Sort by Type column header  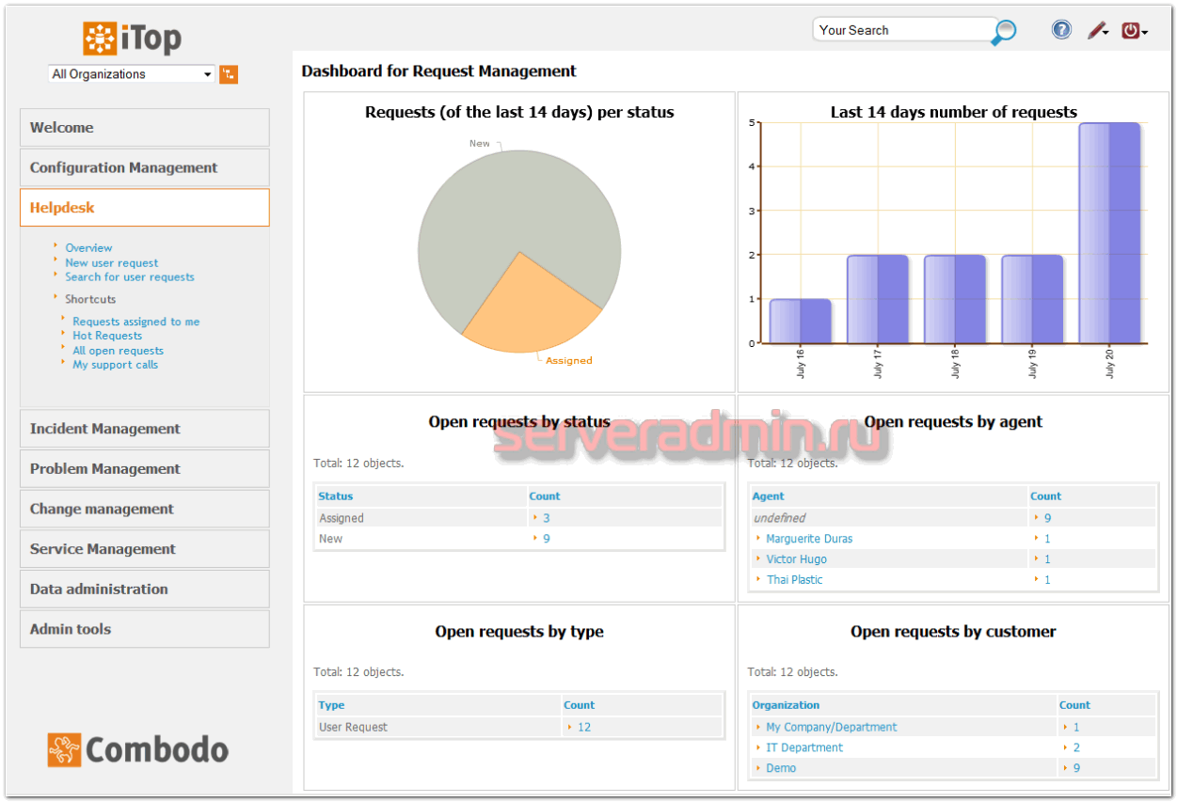tap(331, 705)
